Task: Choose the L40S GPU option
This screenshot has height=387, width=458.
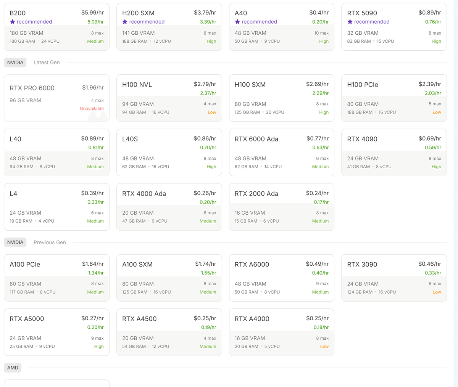Action: click(169, 153)
